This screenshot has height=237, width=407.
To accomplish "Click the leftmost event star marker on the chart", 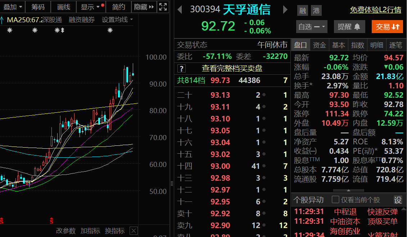I will pos(10,30).
